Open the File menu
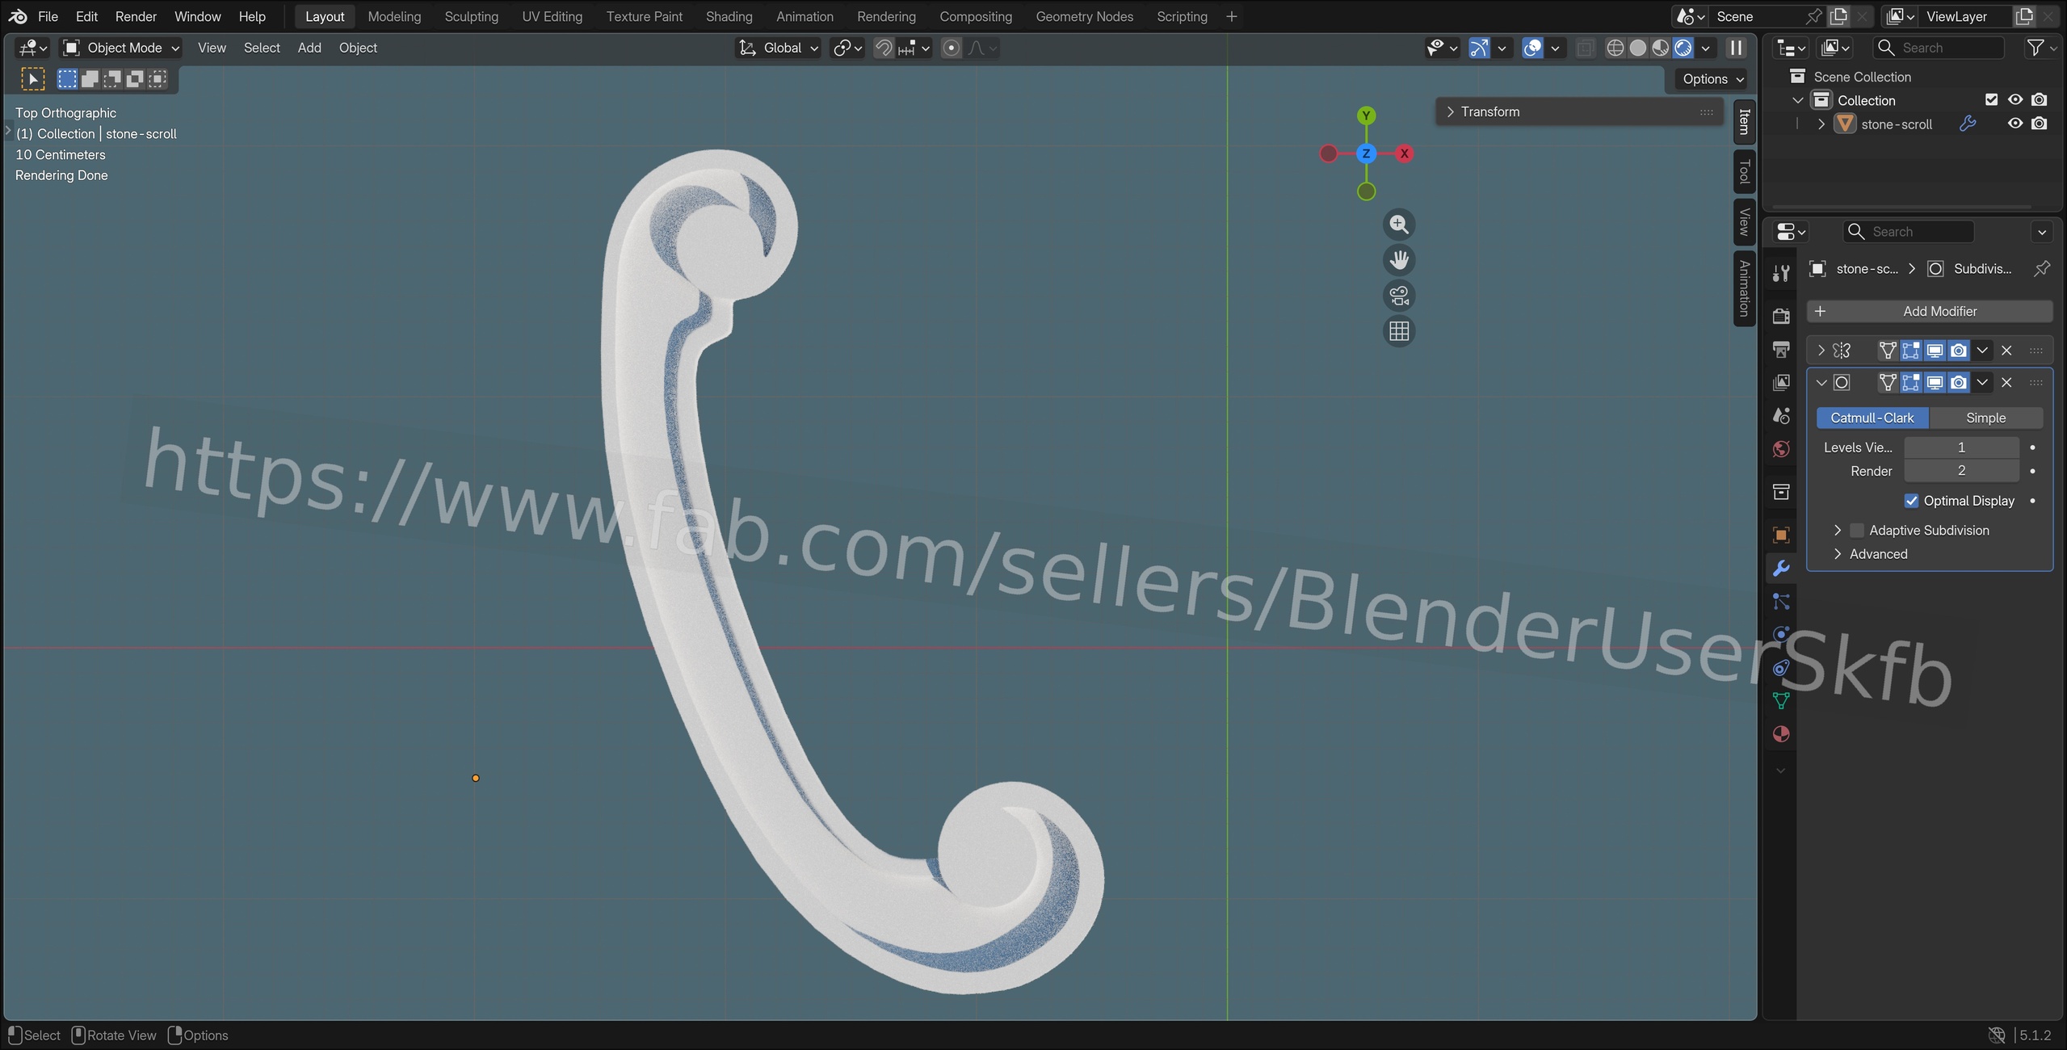 (48, 16)
